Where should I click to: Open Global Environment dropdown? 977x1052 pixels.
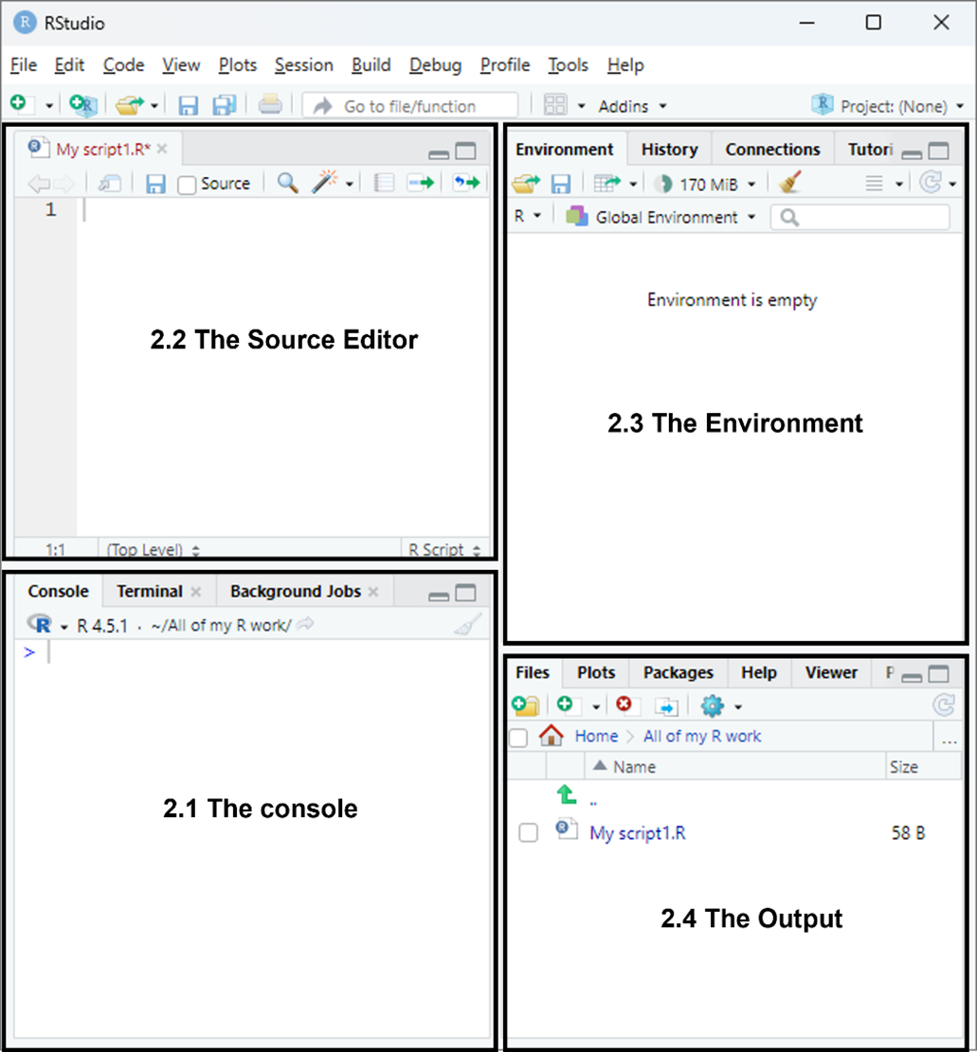660,217
